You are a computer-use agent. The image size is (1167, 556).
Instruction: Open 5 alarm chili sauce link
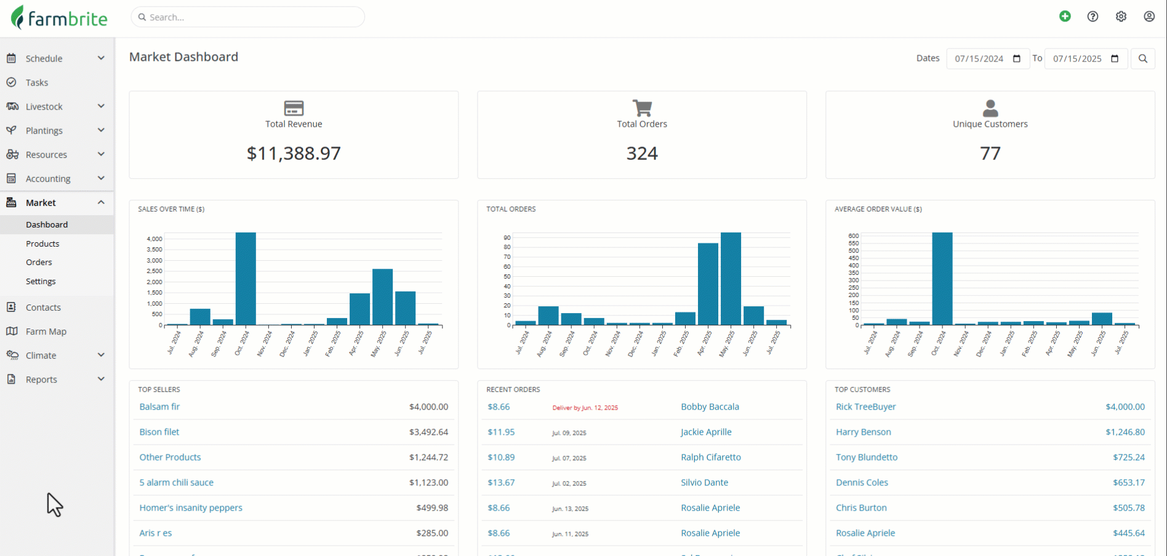[x=176, y=482]
